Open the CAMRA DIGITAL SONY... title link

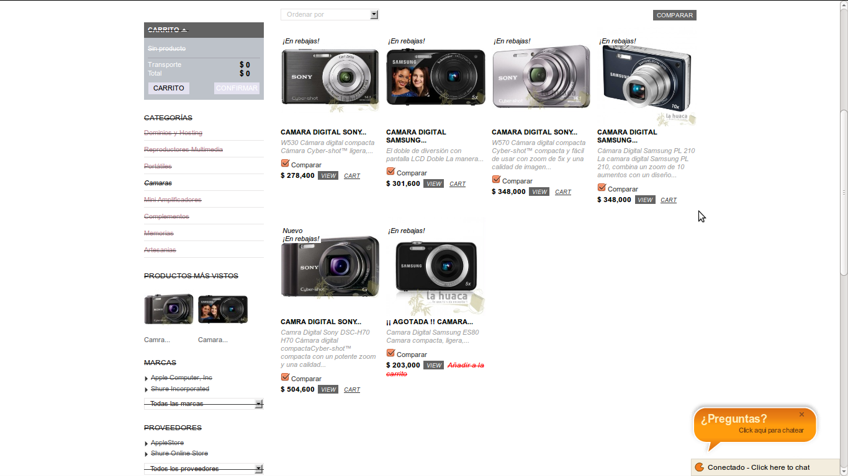[321, 322]
